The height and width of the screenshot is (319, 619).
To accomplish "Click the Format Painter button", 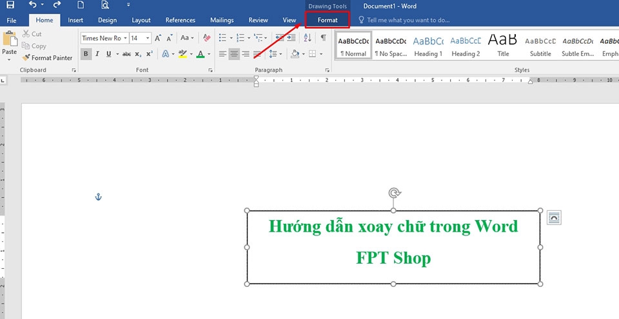I will click(47, 58).
